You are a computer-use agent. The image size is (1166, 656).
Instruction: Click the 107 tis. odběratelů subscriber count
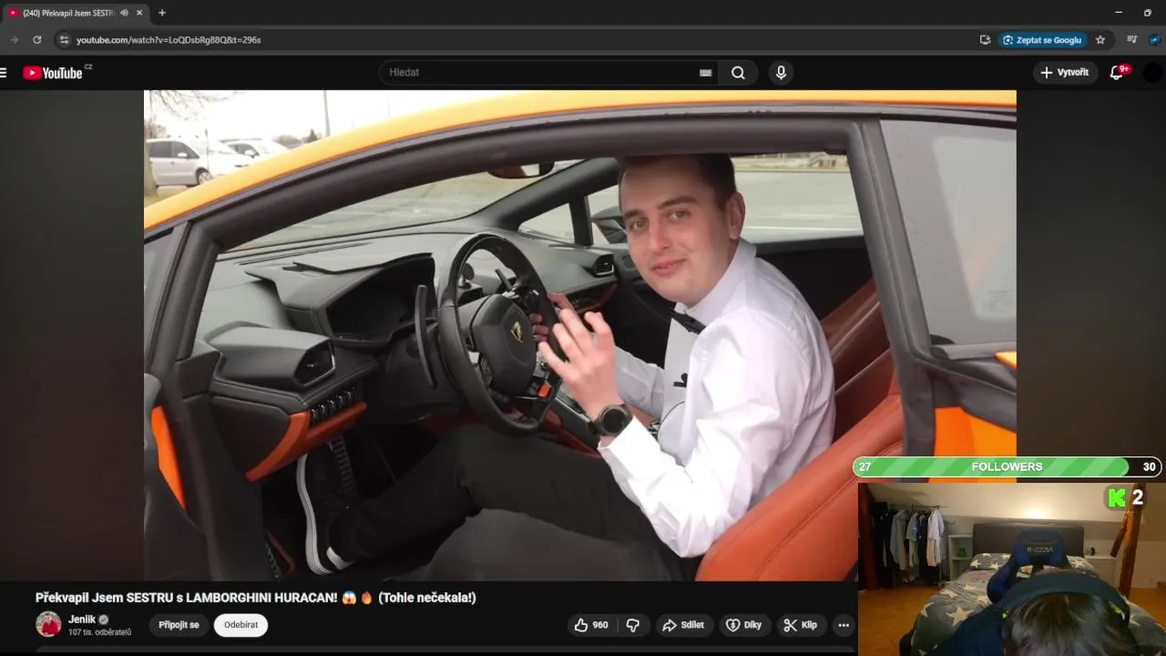click(99, 632)
